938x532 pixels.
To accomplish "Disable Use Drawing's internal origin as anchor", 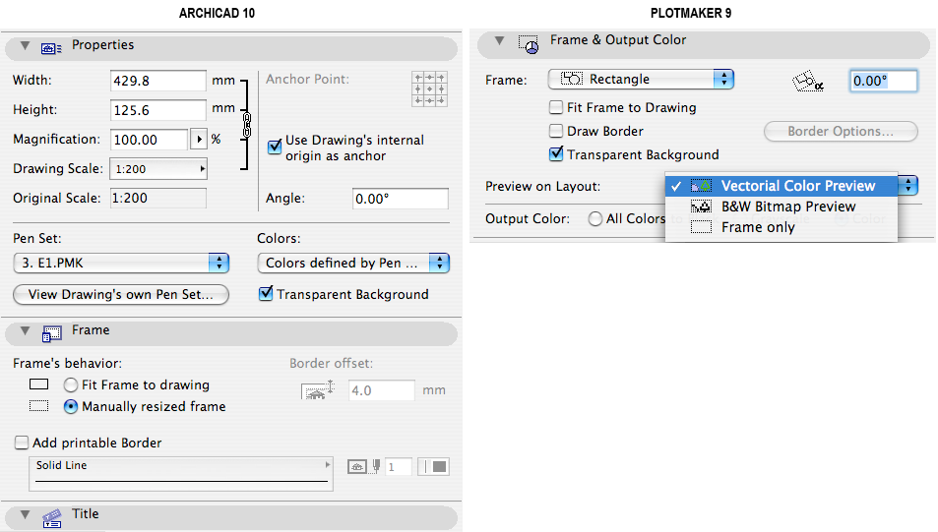I will point(275,147).
